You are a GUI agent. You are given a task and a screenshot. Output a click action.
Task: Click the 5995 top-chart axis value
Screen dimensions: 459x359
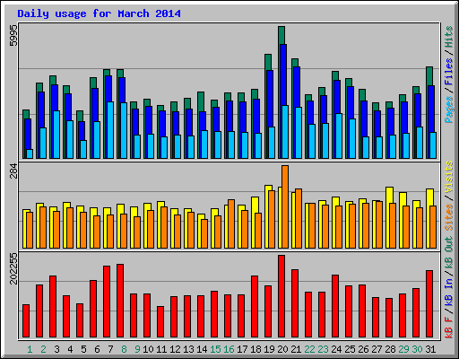13,35
